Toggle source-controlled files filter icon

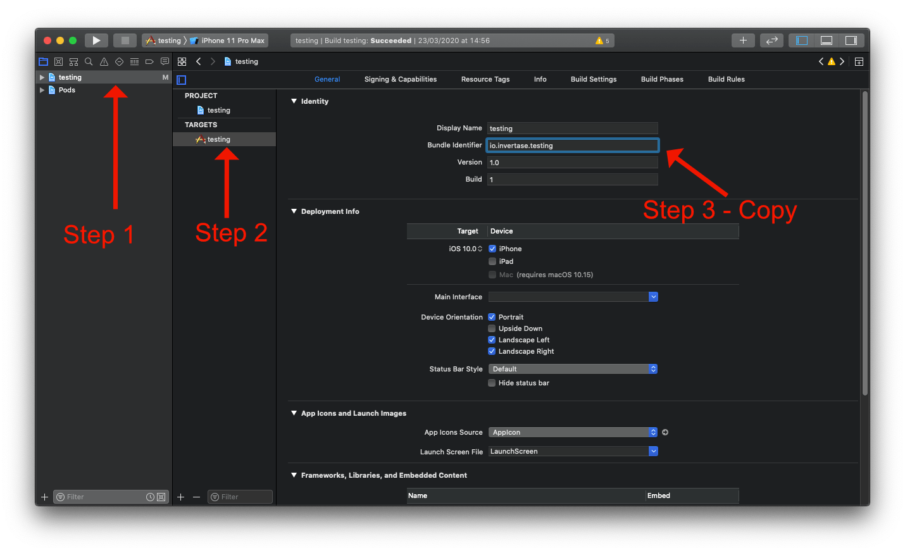(161, 497)
